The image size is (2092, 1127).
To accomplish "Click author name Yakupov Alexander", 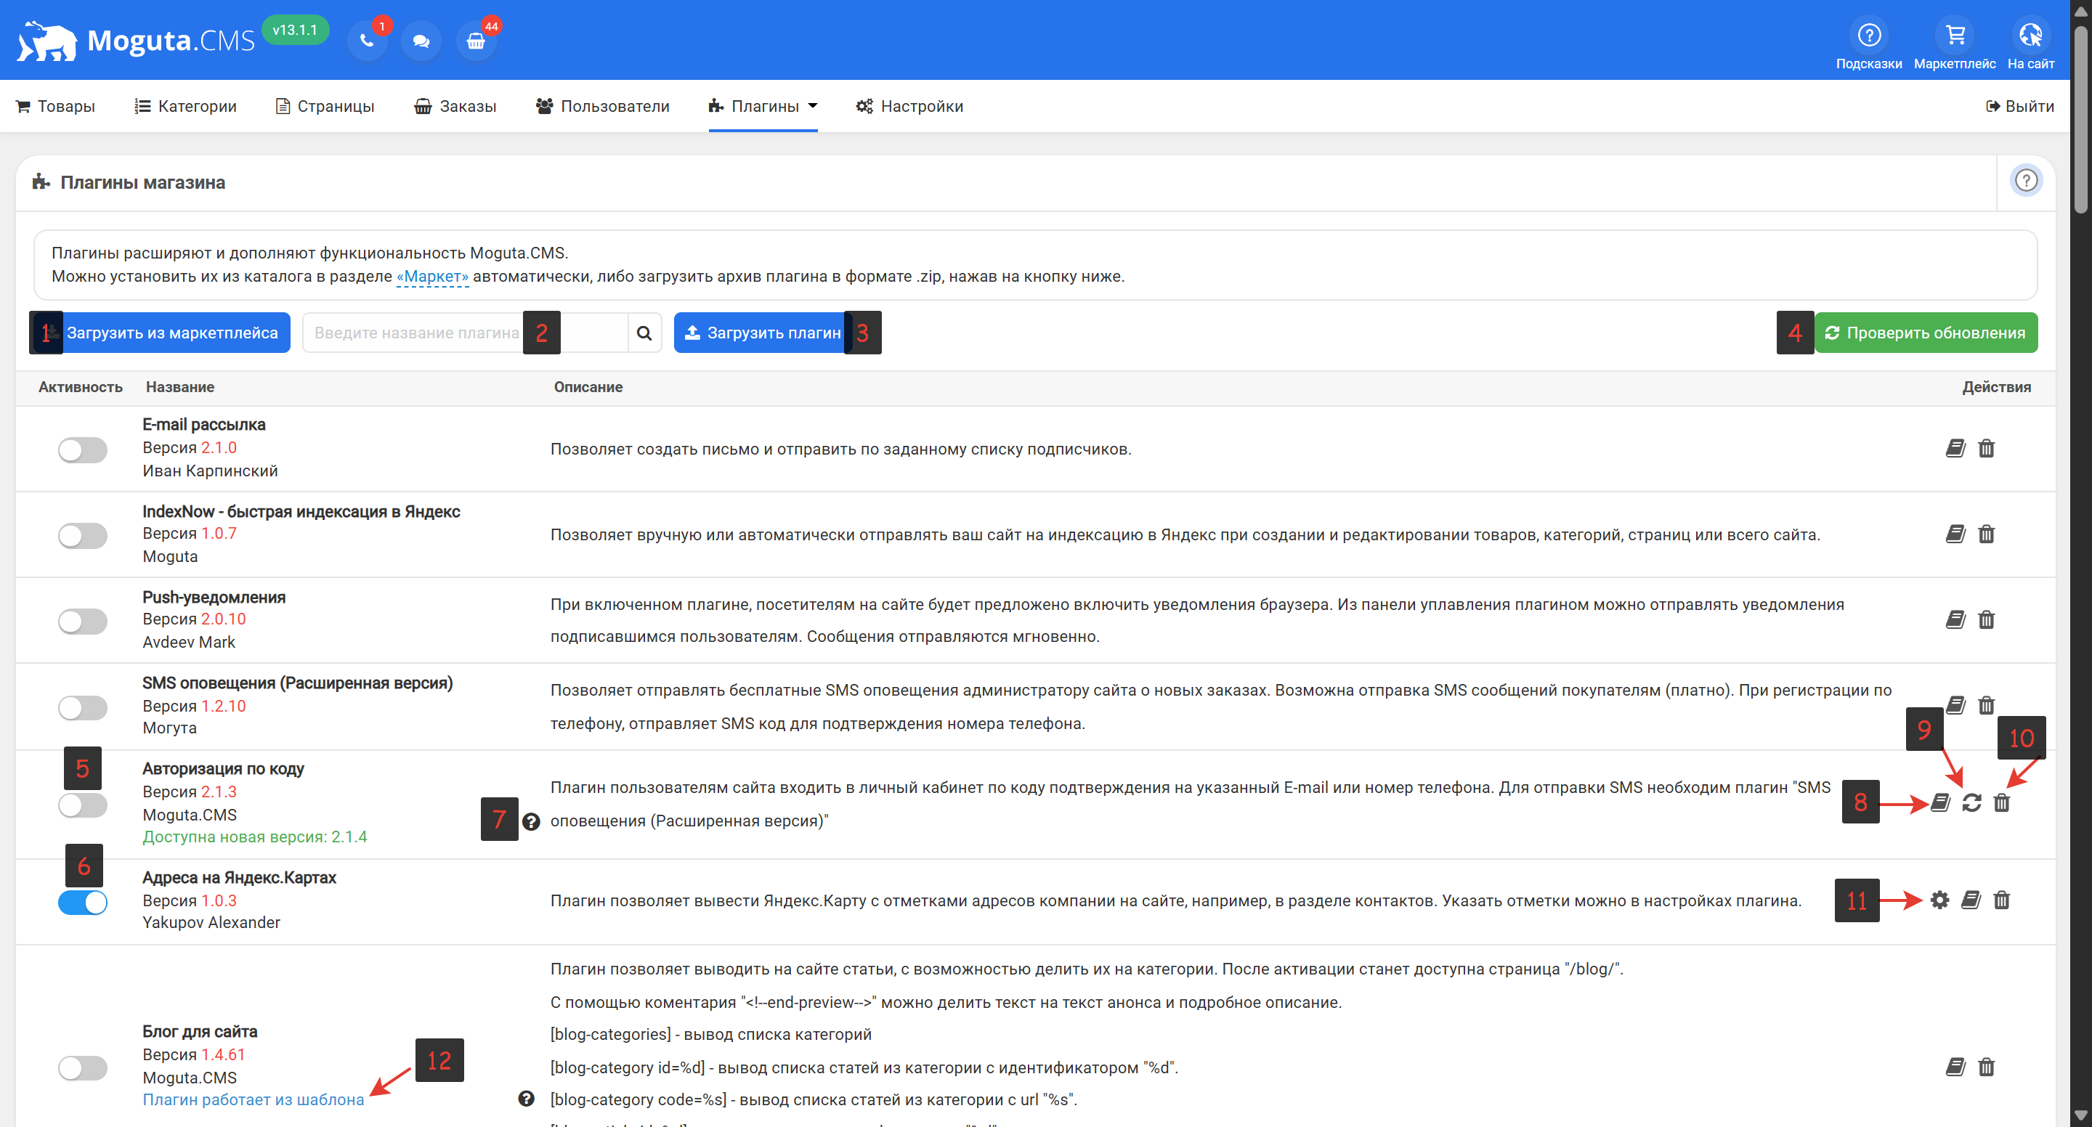I will (x=211, y=922).
